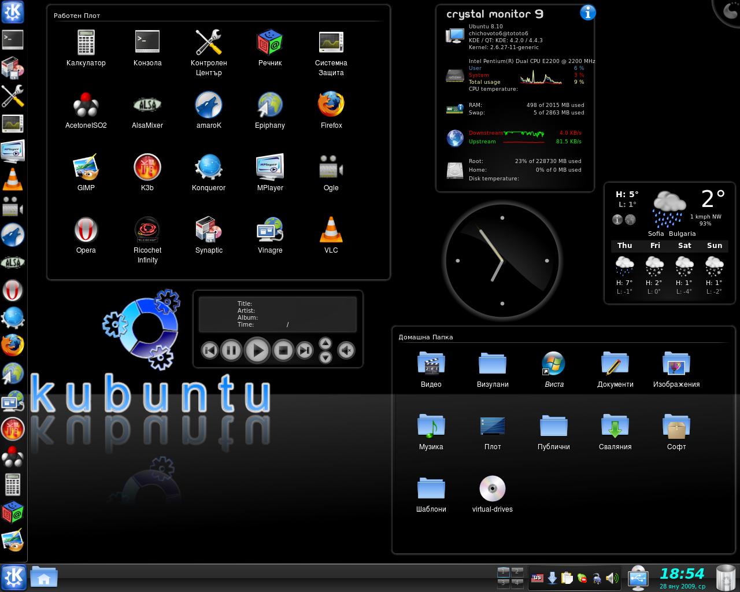This screenshot has width=740, height=592.
Task: Click the analog clock widget
Action: coord(502,261)
